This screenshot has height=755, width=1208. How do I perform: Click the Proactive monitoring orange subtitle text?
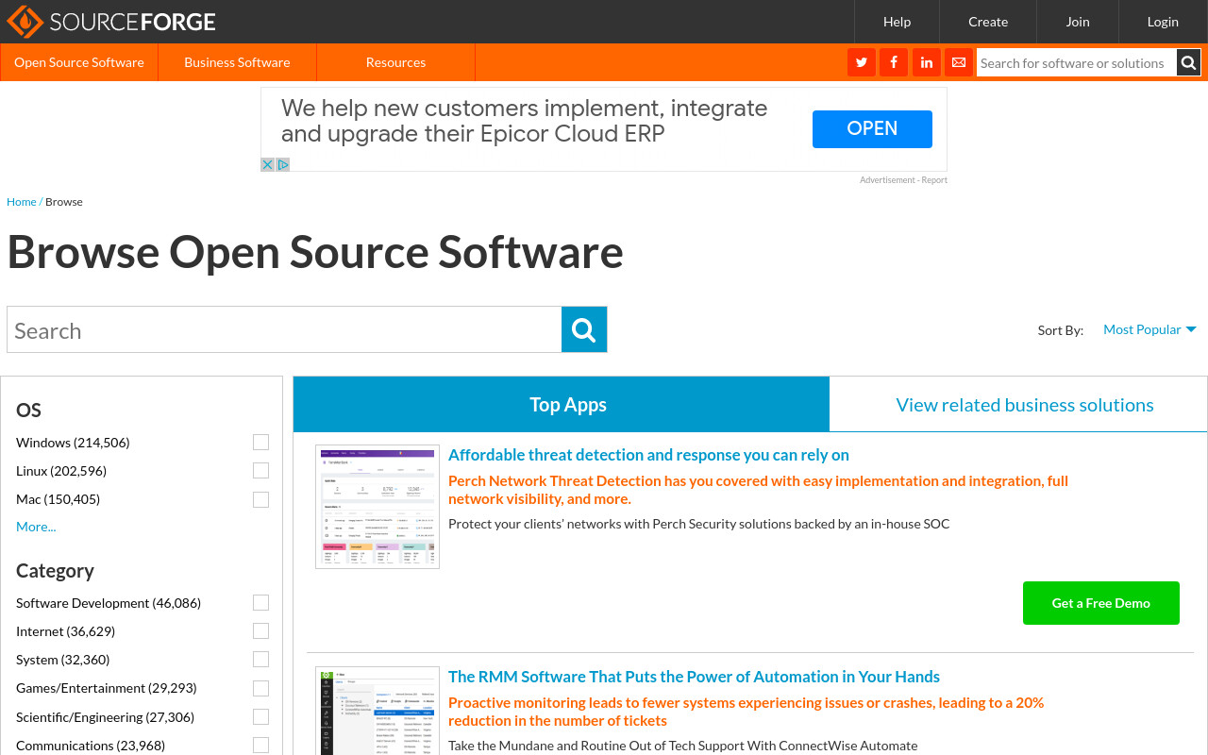(746, 712)
